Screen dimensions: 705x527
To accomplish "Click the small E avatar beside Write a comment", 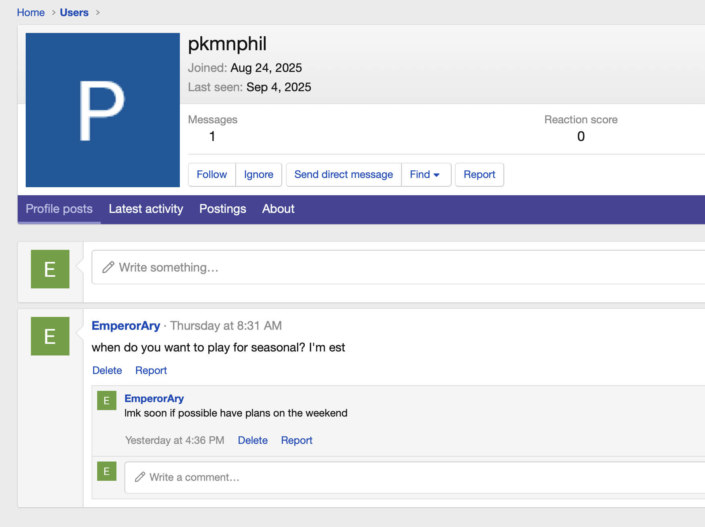I will [107, 471].
